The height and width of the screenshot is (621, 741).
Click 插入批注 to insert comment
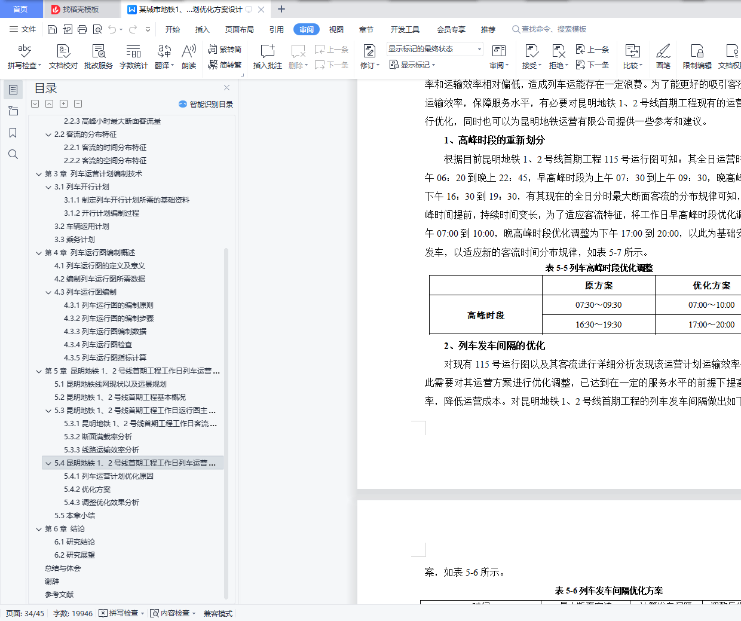pos(267,57)
